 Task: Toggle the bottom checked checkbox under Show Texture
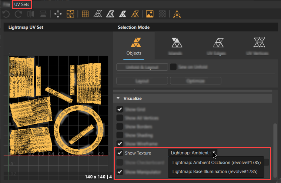120,172
